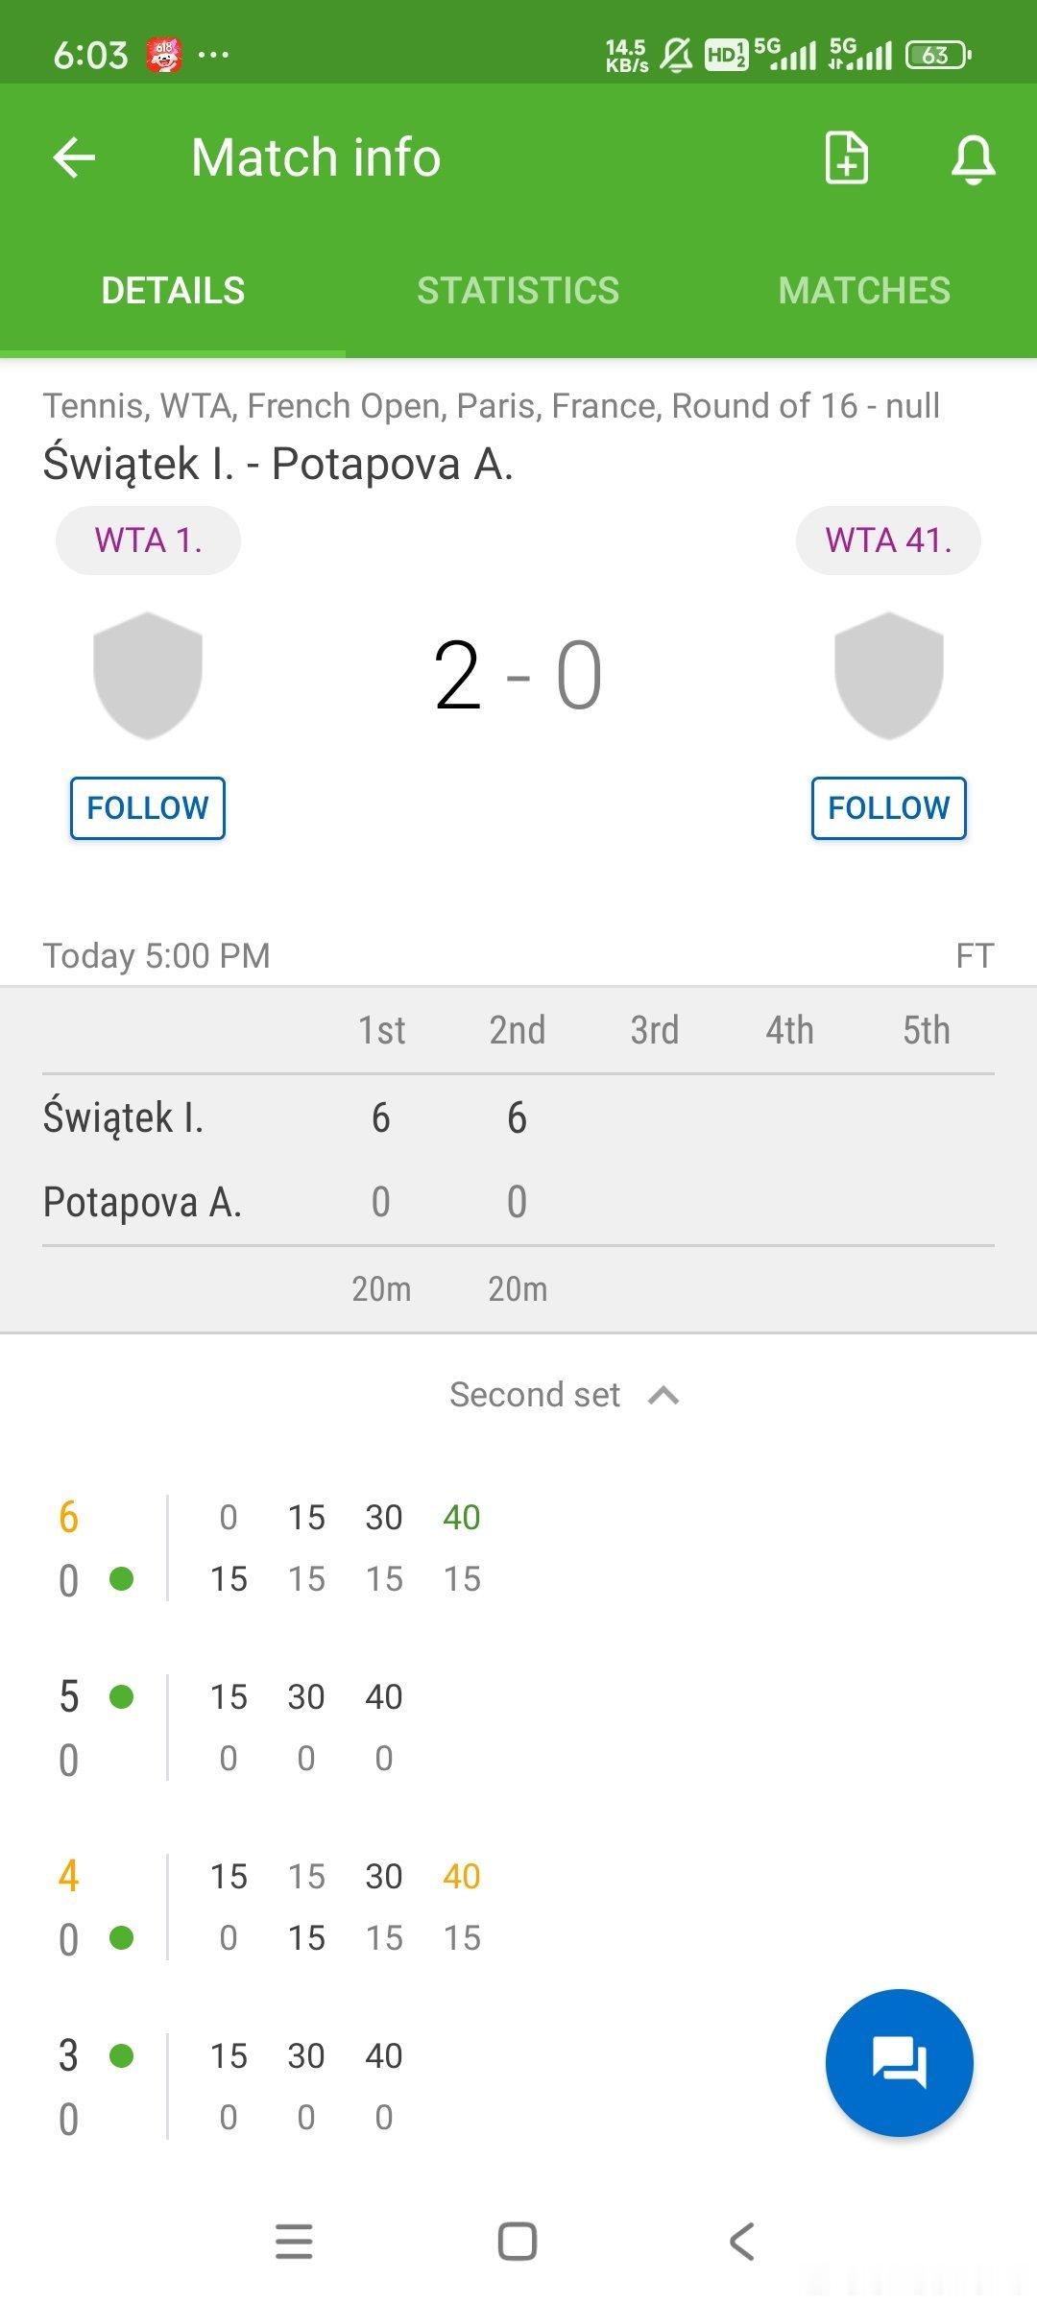1037x2304 pixels.
Task: Tap Świątek's gray shield team logo
Action: pos(148,675)
